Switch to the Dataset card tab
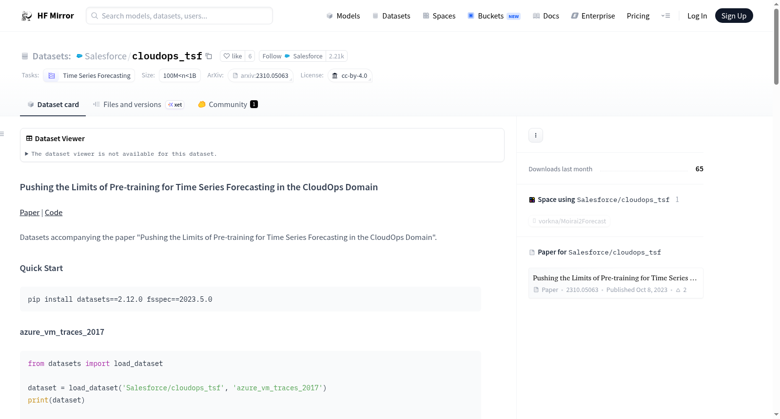This screenshot has height=419, width=780. [x=53, y=105]
